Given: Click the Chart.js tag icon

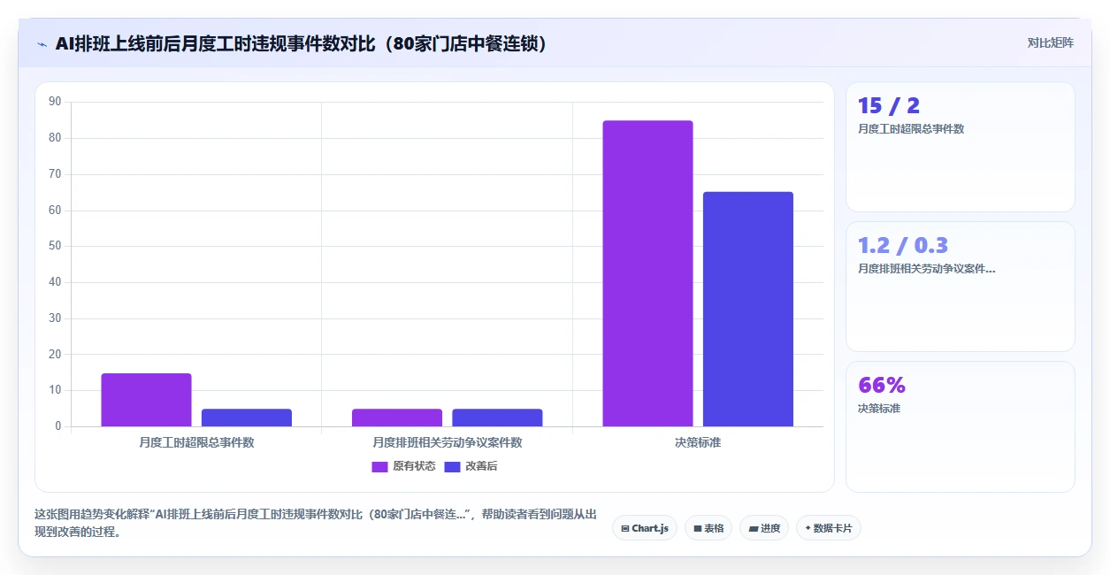Looking at the screenshot, I should 625,528.
